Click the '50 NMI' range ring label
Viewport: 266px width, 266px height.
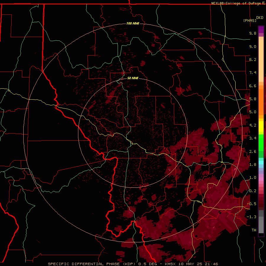click(133, 78)
